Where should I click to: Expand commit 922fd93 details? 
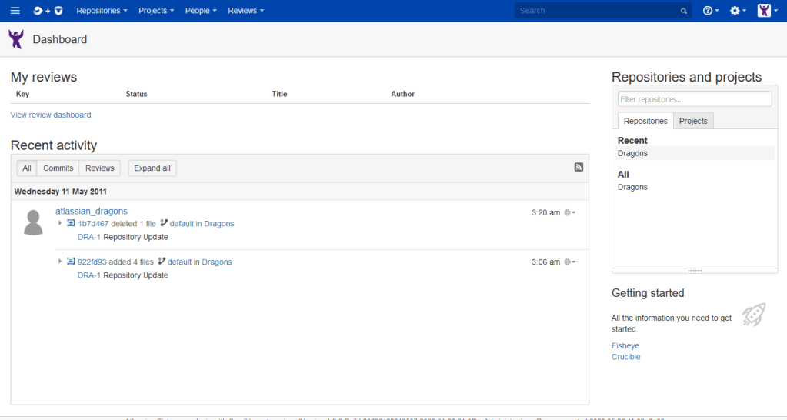coord(61,262)
